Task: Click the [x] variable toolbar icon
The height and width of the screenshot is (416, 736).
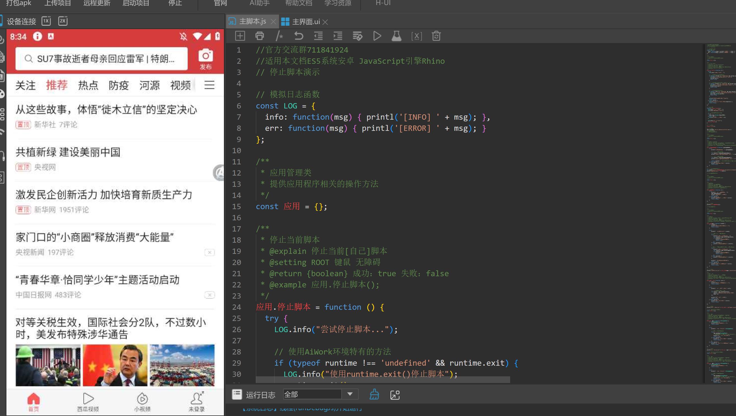Action: [x=416, y=36]
